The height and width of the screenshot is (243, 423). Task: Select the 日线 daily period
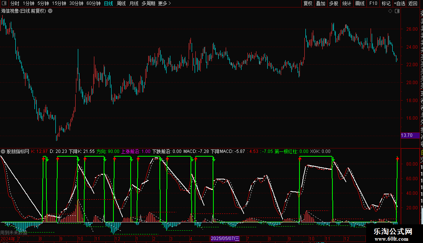109,3
